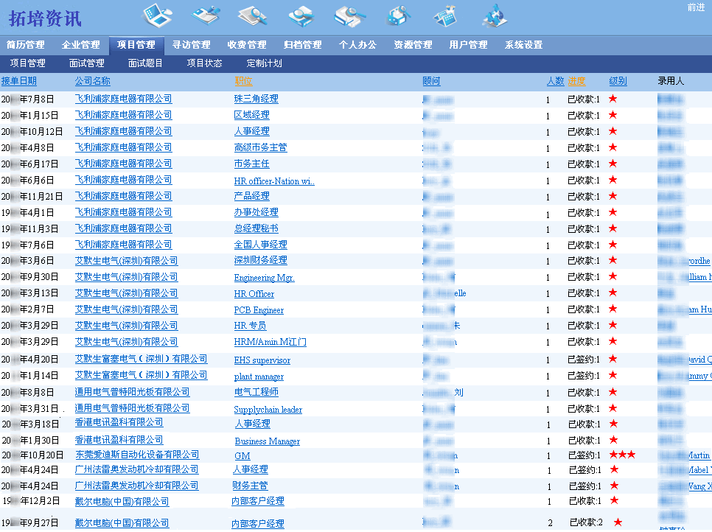Screen dimensions: 712x532
Task: Open the 用户管理 main menu
Action: pos(468,45)
